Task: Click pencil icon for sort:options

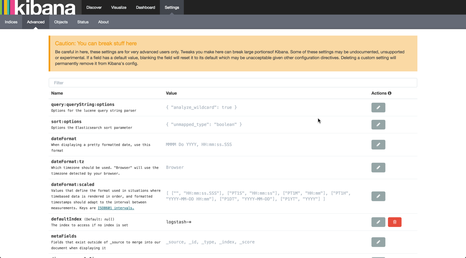Action: [x=378, y=125]
